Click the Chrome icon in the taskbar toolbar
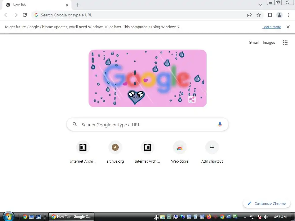 pos(222,217)
